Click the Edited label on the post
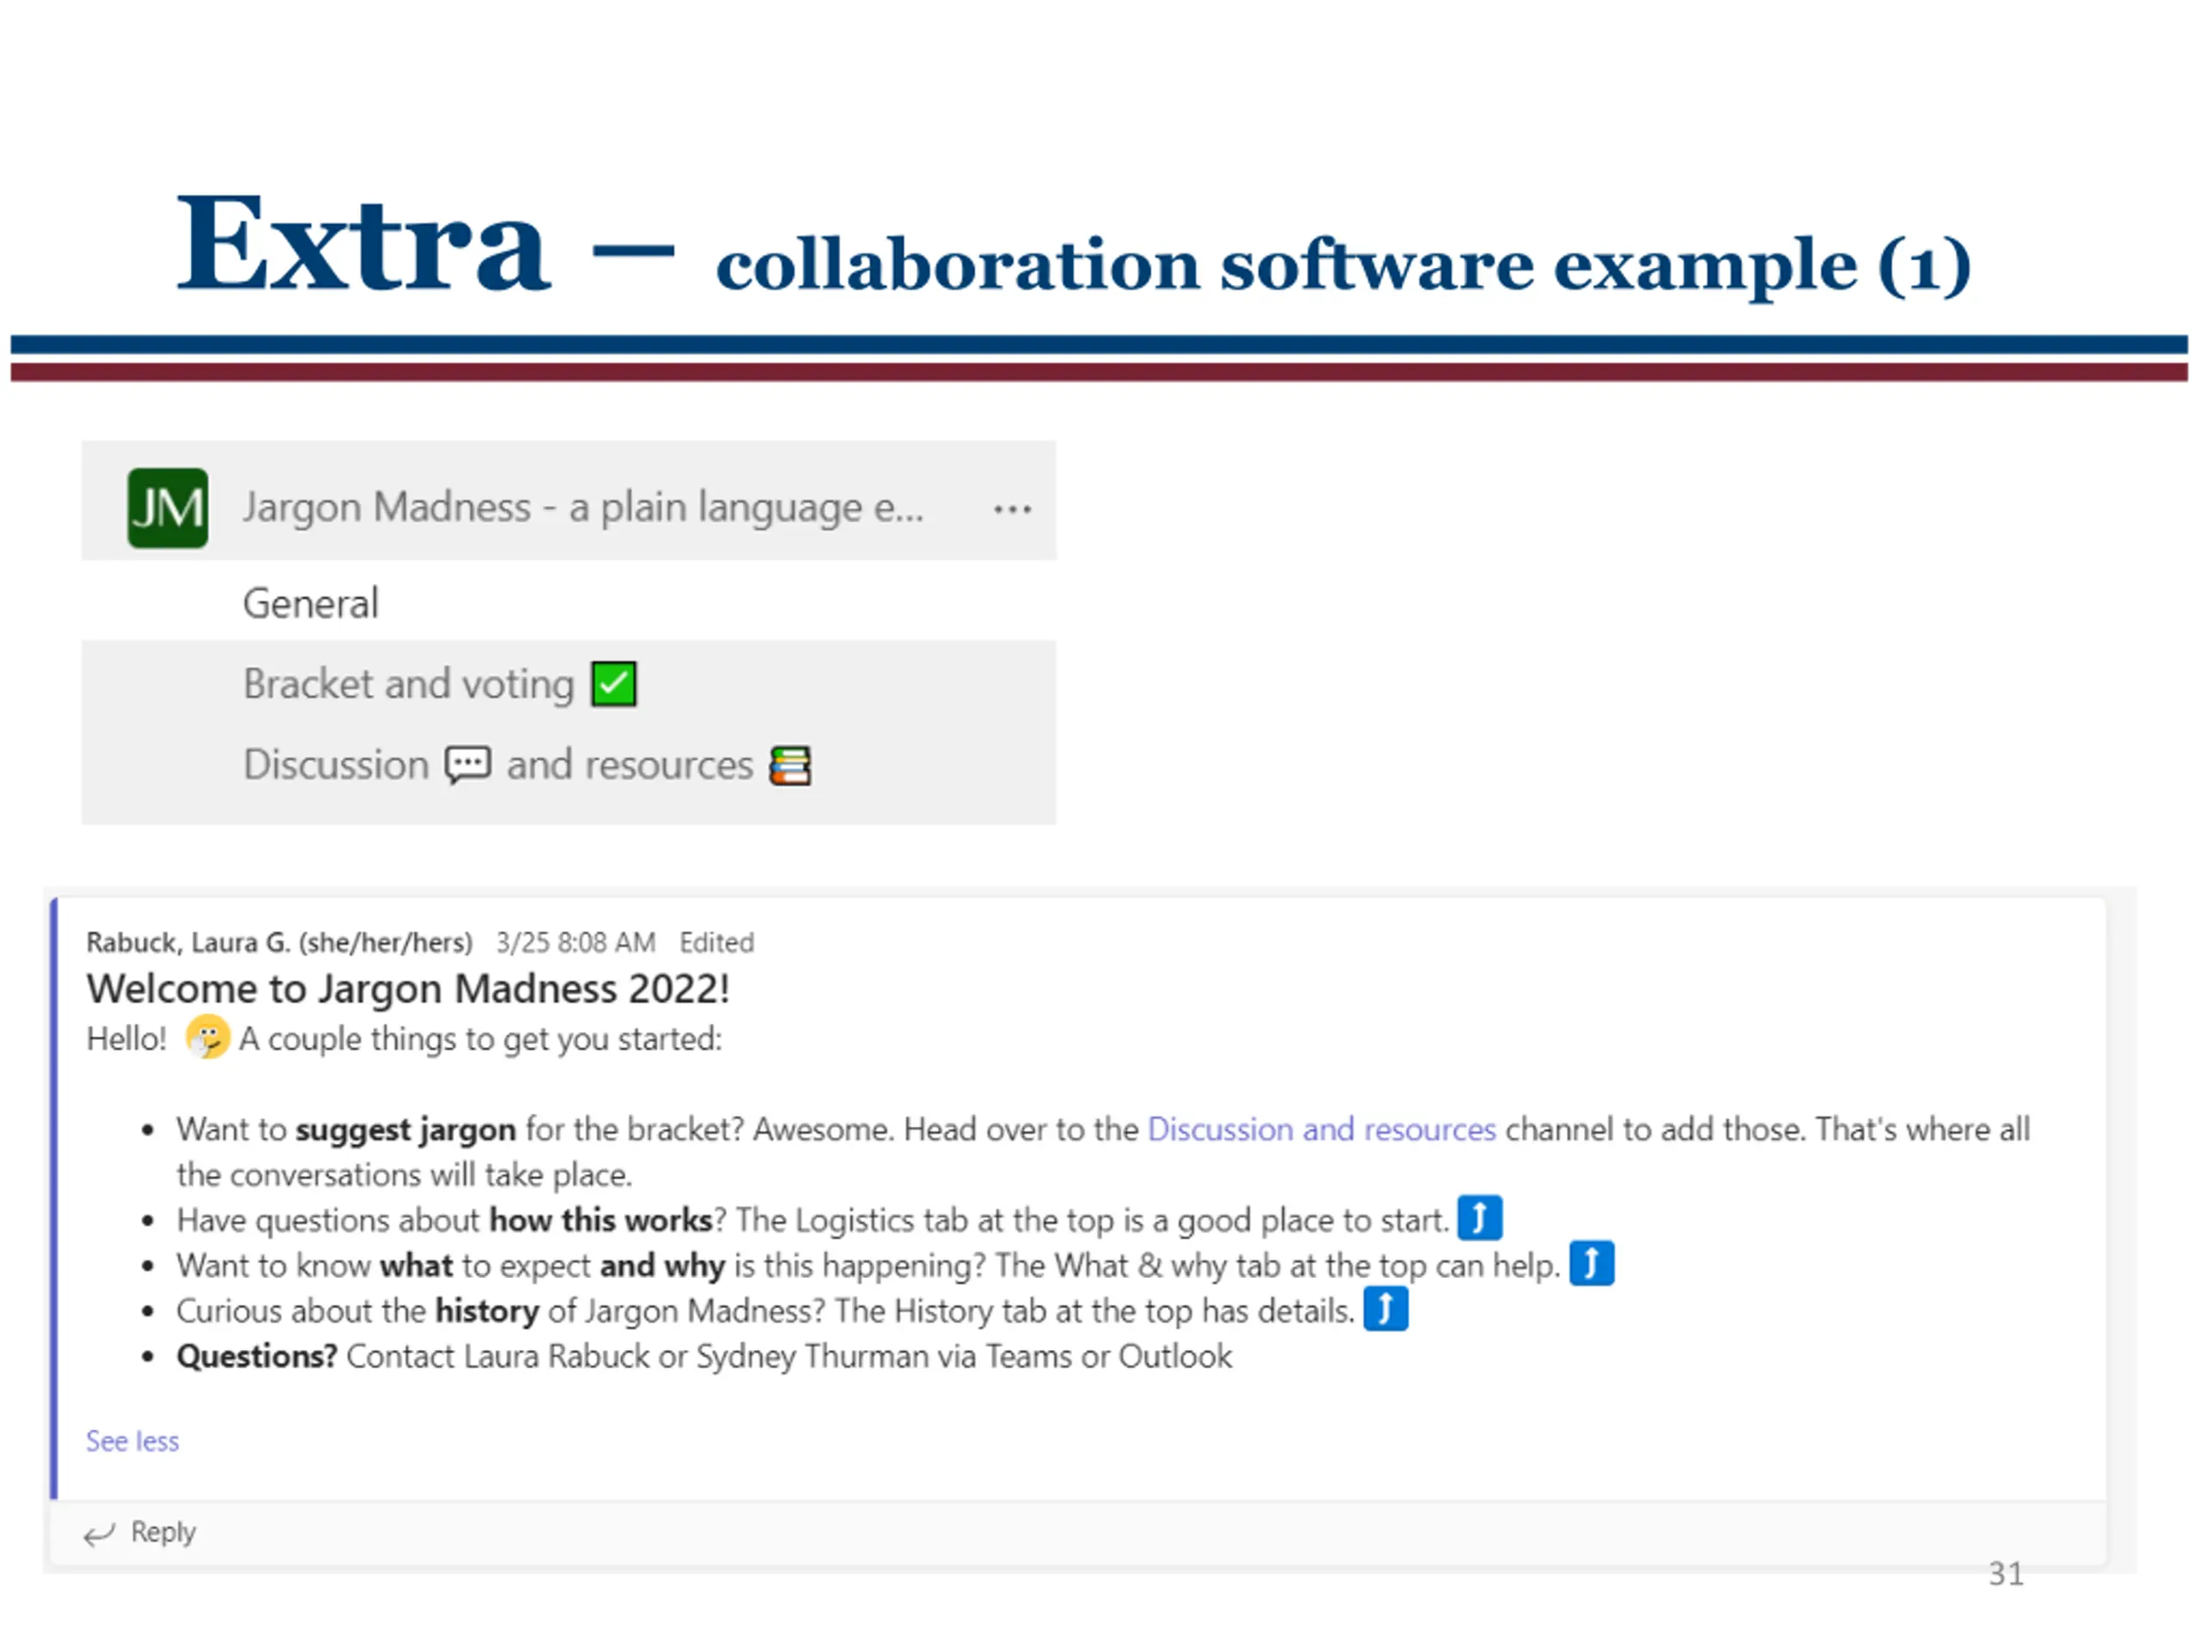The image size is (2199, 1649). [x=716, y=941]
